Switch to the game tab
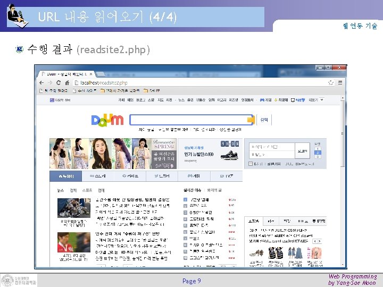 tap(194, 176)
